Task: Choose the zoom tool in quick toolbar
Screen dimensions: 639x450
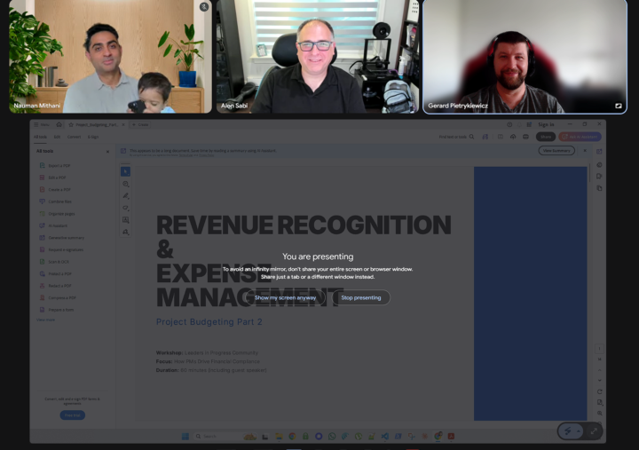Action: pos(125,184)
